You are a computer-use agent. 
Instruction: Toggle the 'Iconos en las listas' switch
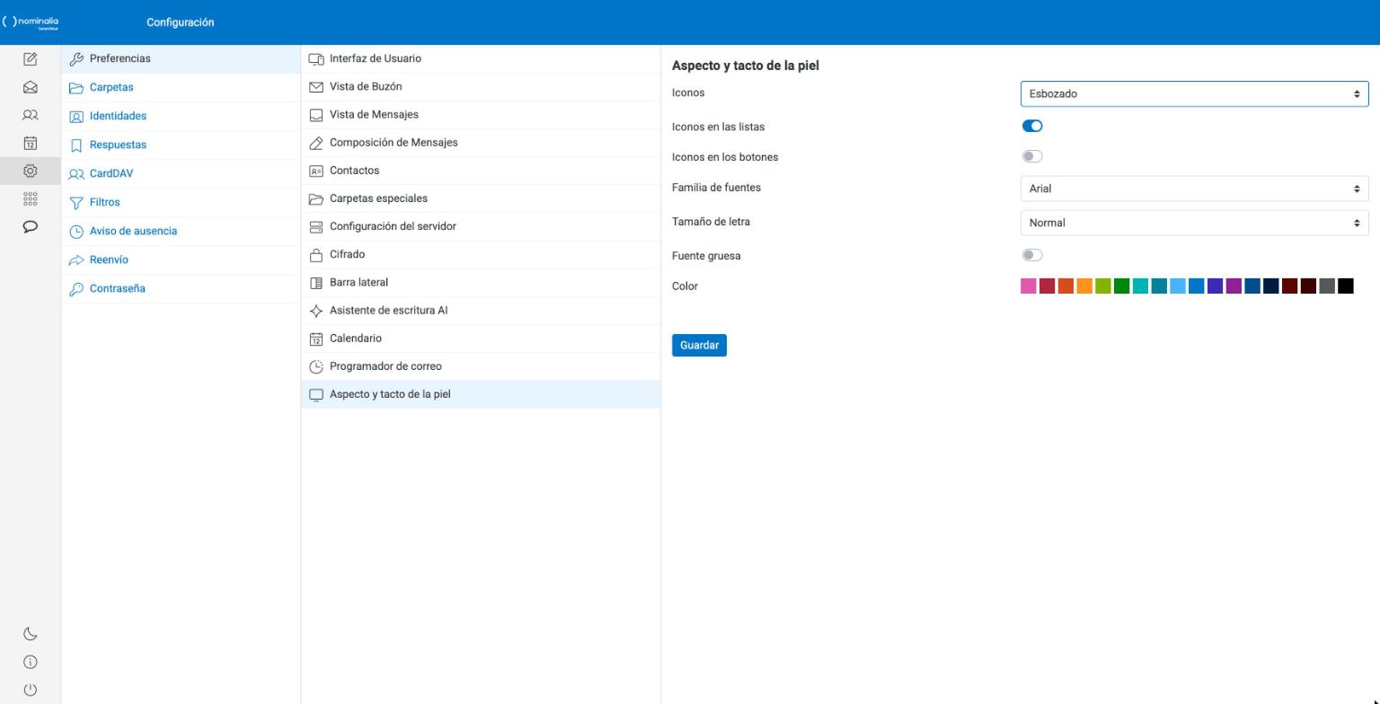coord(1032,127)
